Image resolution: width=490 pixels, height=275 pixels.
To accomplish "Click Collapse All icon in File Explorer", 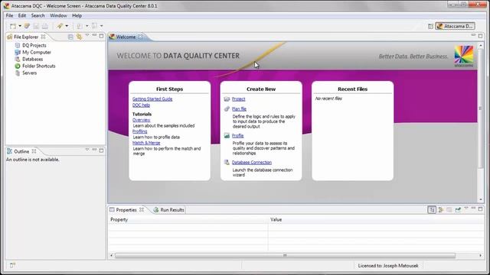I will (70, 37).
